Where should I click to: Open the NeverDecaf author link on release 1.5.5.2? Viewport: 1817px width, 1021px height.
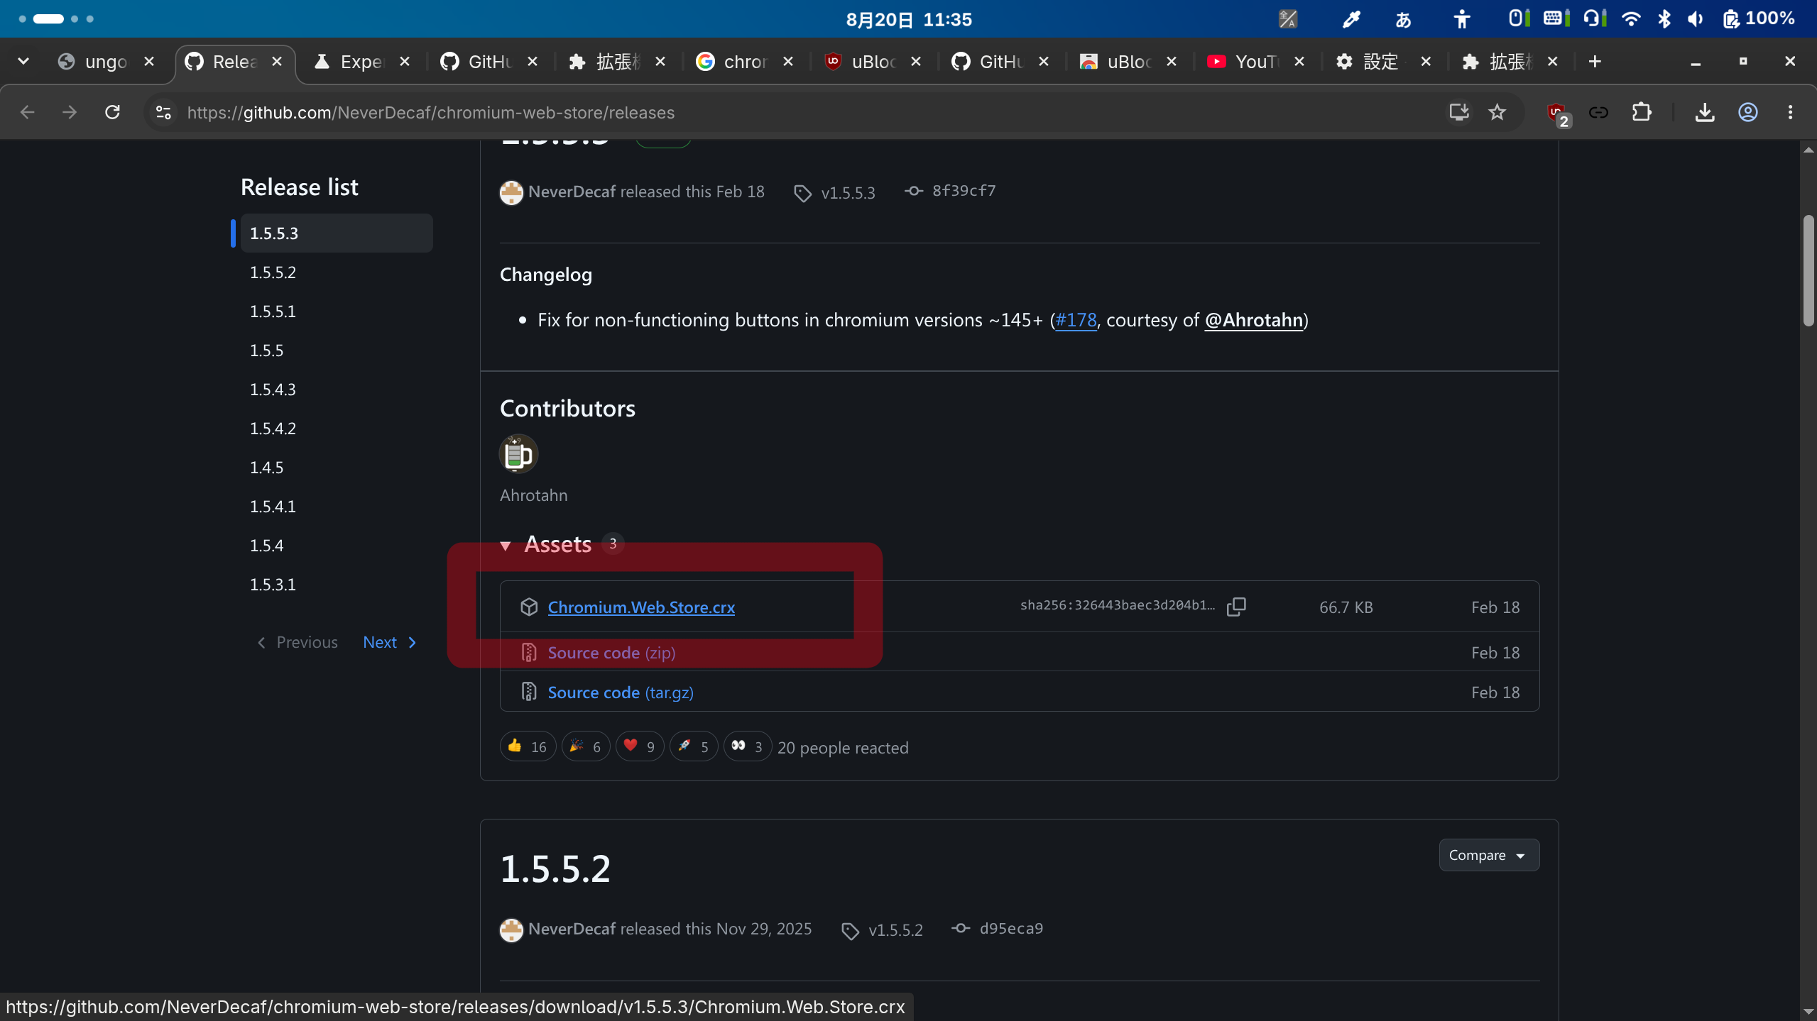pyautogui.click(x=572, y=929)
